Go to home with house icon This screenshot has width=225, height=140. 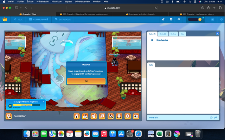77,116
